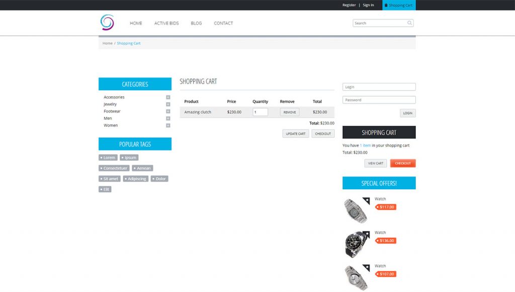Select the Lorem popular tag
This screenshot has width=515, height=292.
point(108,158)
